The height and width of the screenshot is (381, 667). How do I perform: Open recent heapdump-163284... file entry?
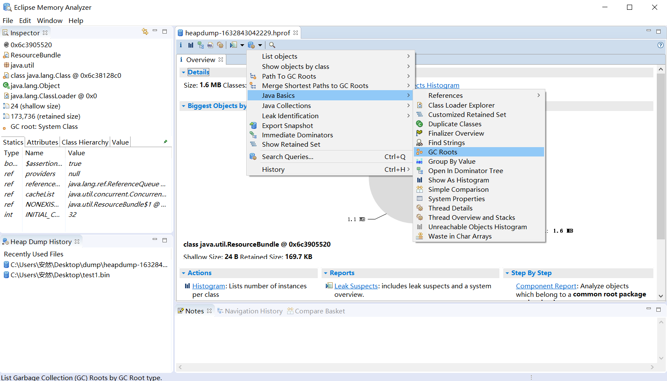(86, 264)
